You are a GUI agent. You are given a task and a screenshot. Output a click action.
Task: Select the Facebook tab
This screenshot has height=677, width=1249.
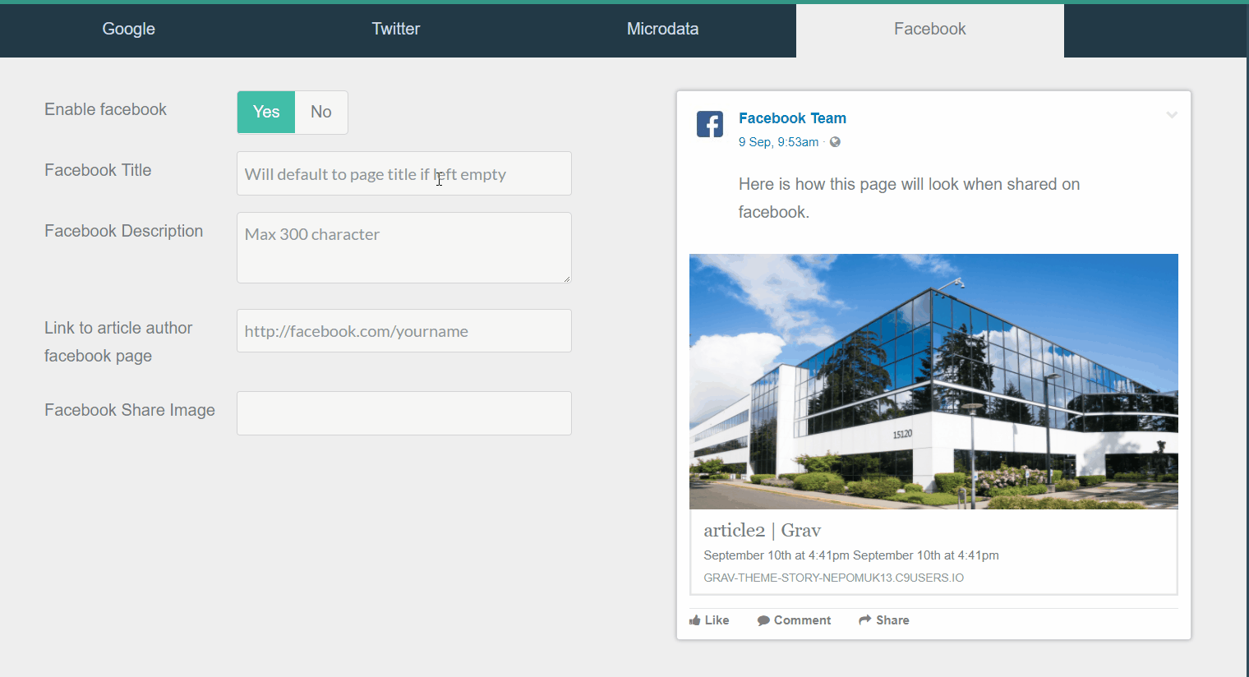point(930,30)
